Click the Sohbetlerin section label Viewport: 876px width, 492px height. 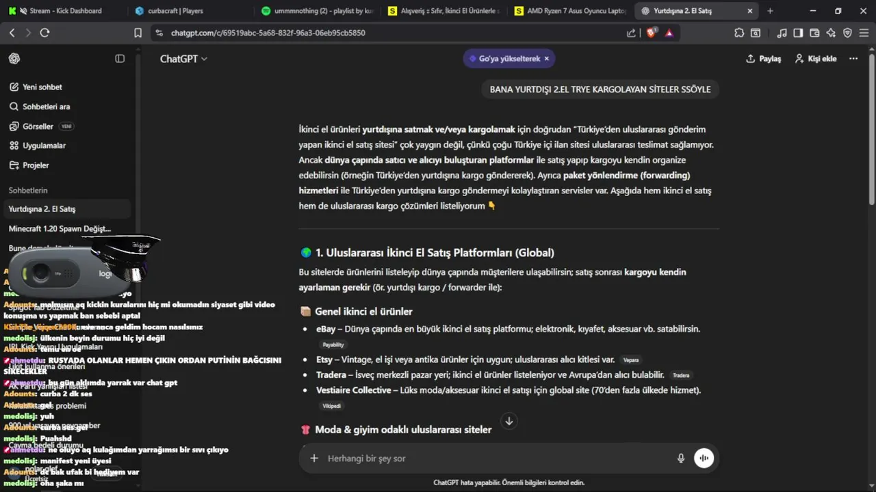(x=28, y=191)
